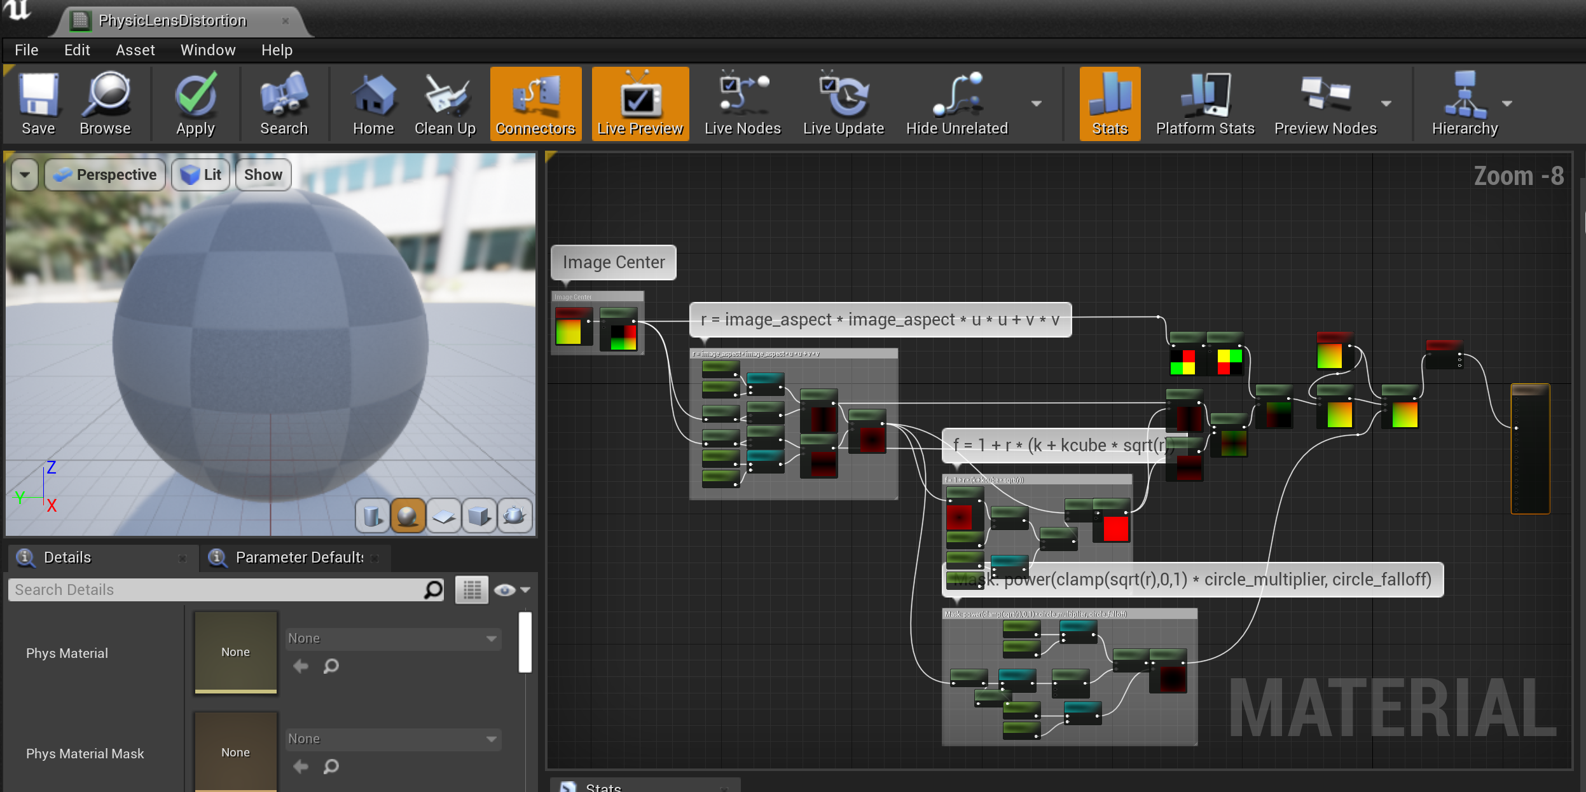Viewport: 1586px width, 792px height.
Task: Browse to this asset in Content Browser
Action: tap(106, 104)
